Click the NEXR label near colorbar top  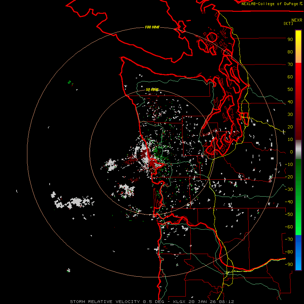pyautogui.click(x=297, y=20)
